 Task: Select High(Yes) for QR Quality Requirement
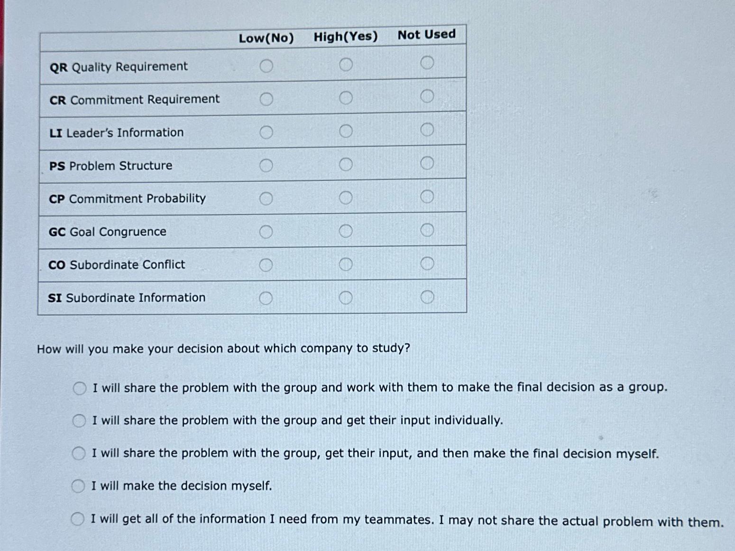[347, 65]
